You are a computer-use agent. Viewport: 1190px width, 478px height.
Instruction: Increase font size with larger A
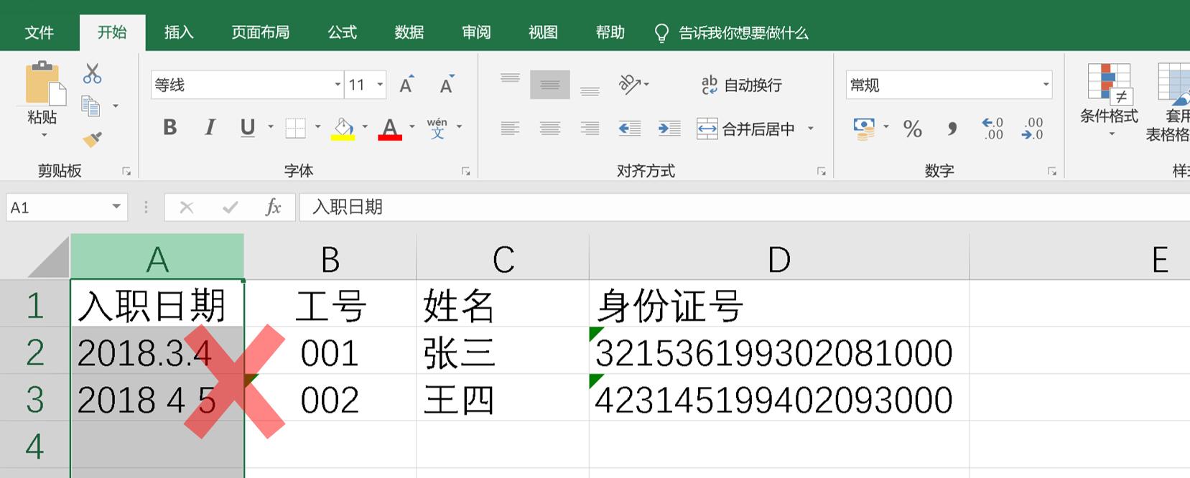tap(406, 85)
